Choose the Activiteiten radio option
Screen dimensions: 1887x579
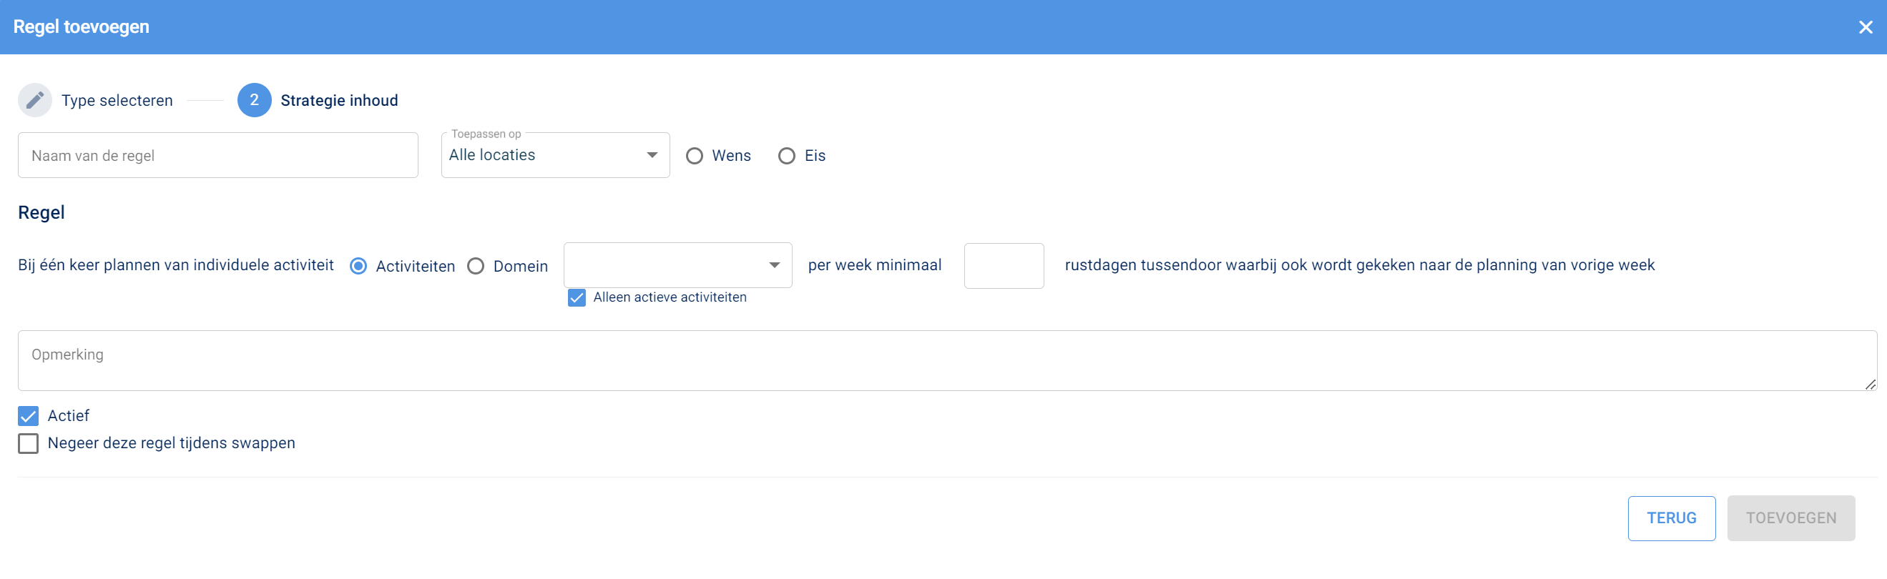click(358, 267)
